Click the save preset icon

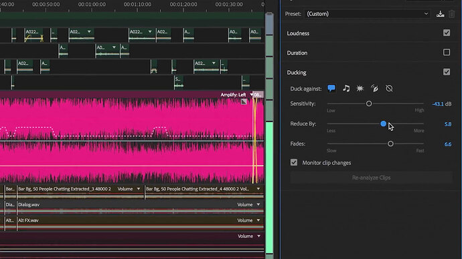click(x=440, y=14)
